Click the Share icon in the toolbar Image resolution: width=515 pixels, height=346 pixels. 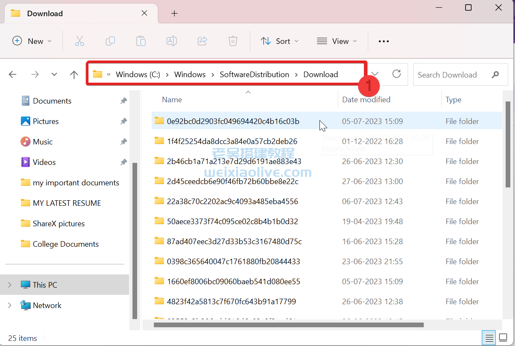point(202,41)
